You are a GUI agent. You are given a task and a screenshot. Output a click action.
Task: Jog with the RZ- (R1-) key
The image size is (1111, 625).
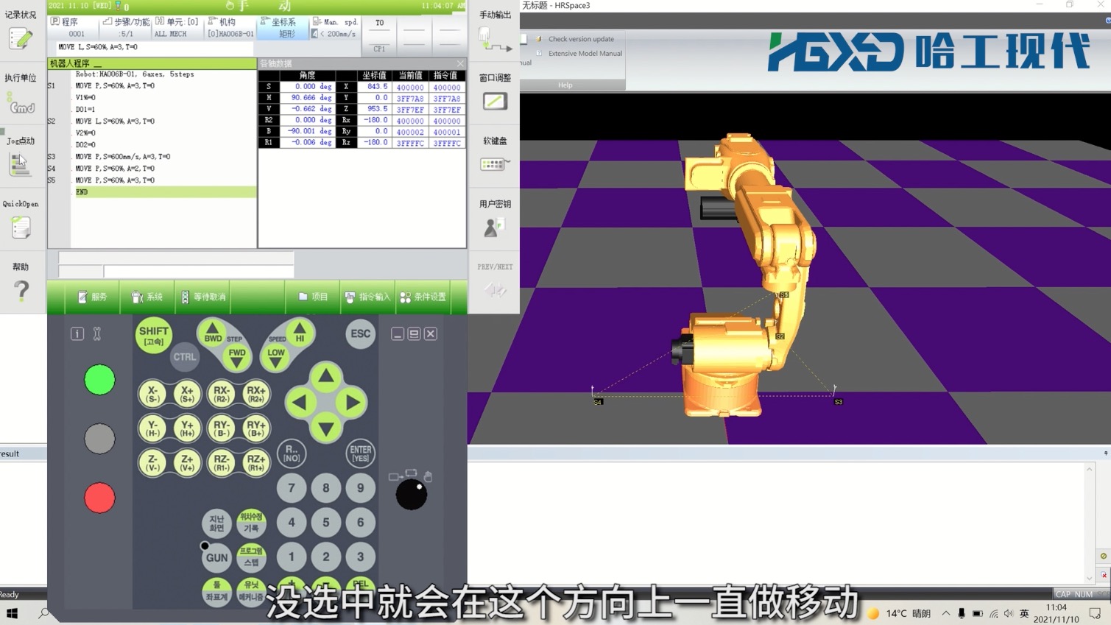[221, 463]
